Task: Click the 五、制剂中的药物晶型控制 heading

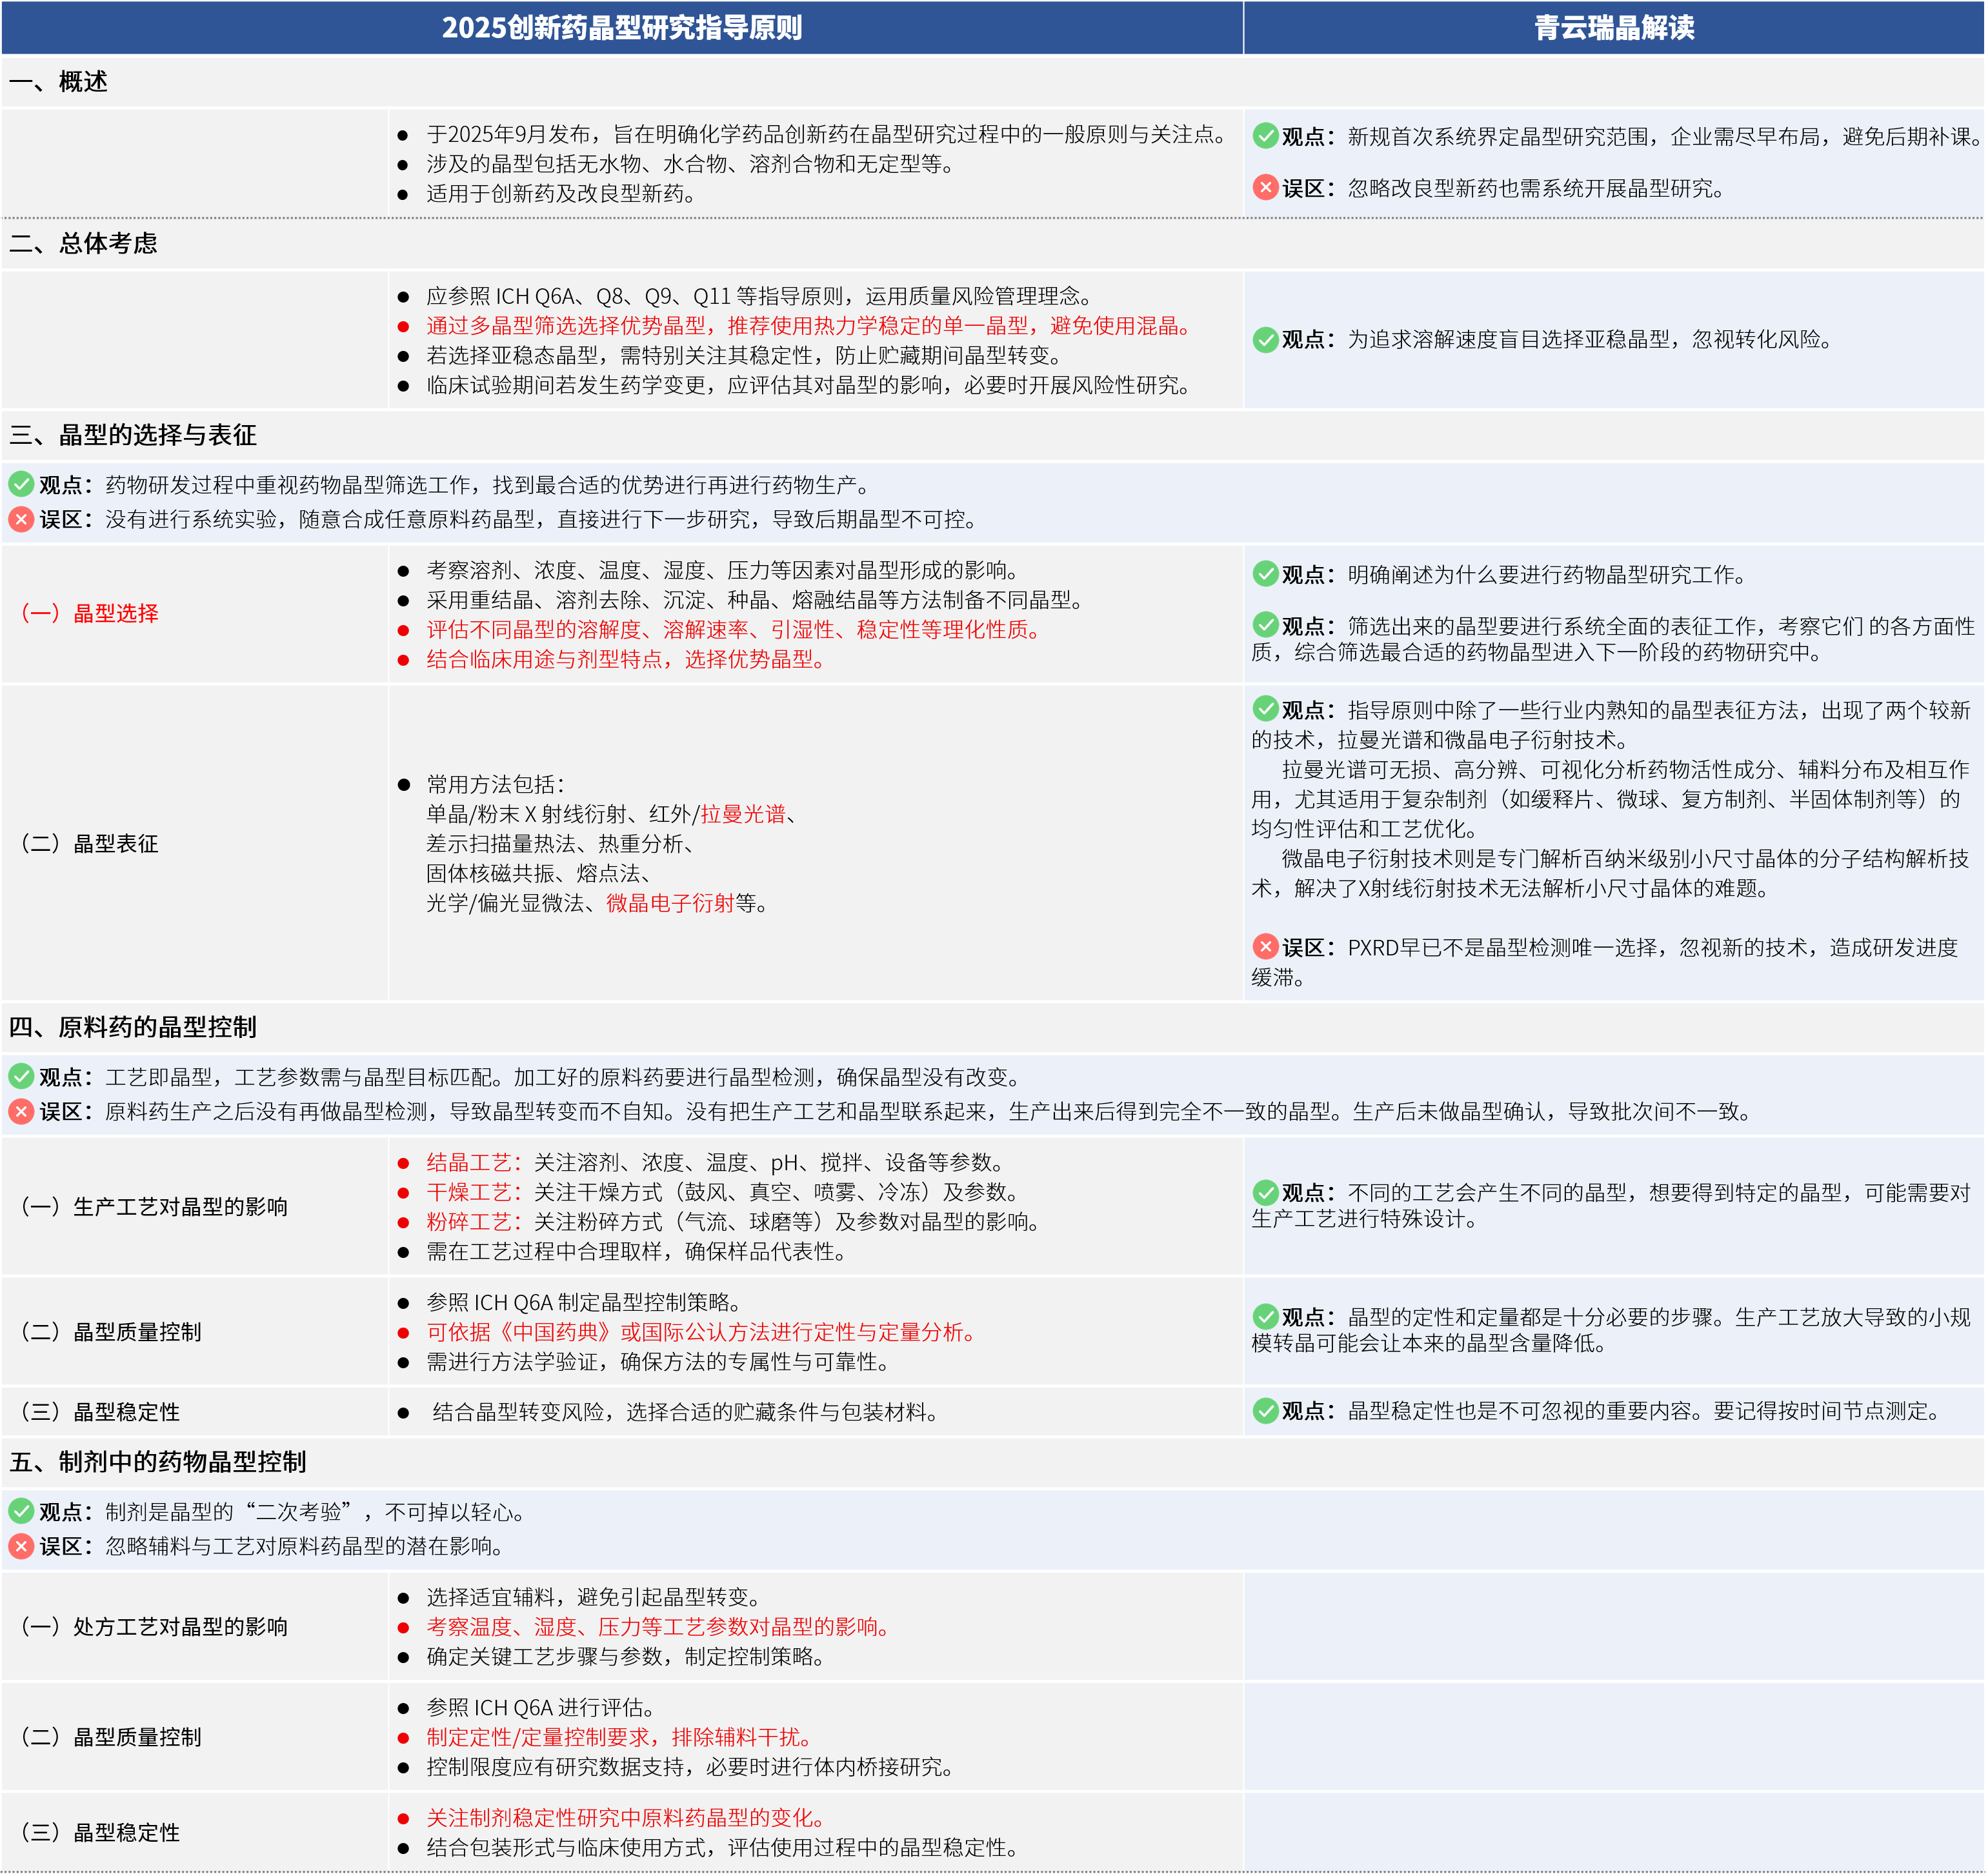Action: click(x=158, y=1461)
